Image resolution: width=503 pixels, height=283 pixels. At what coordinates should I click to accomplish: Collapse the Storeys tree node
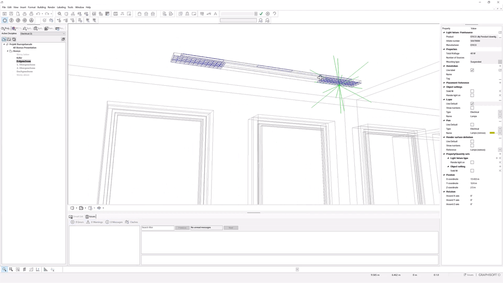click(8, 51)
